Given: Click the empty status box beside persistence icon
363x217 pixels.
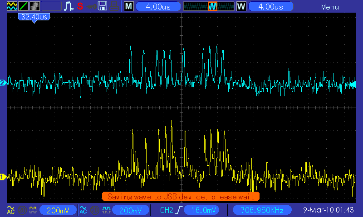Looking at the screenshot, I should pos(51,6).
